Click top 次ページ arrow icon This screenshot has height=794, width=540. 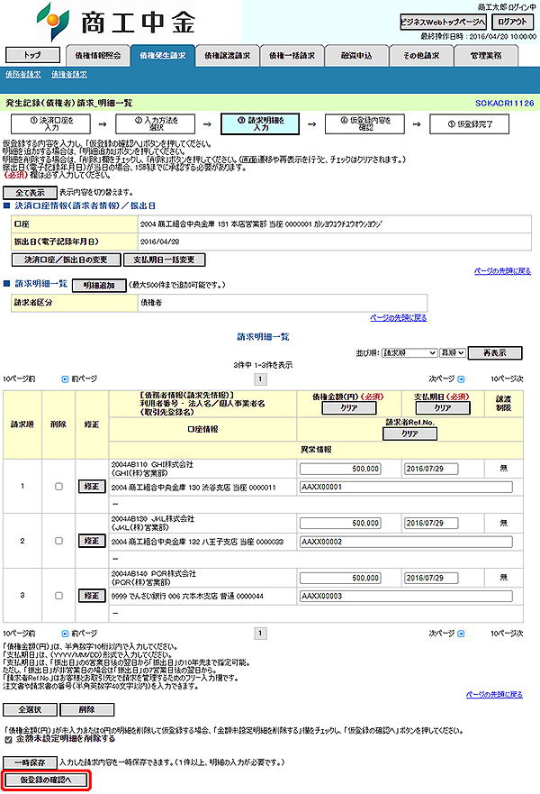461,379
